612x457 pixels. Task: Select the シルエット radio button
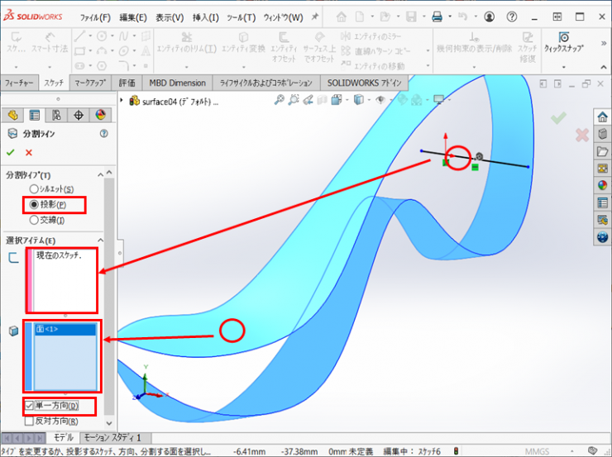tap(34, 189)
